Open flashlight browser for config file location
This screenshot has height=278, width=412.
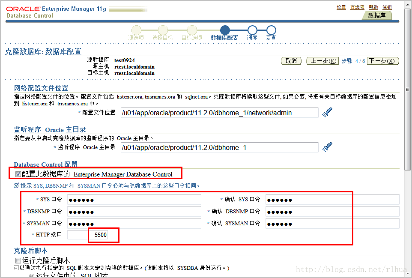pyautogui.click(x=328, y=113)
